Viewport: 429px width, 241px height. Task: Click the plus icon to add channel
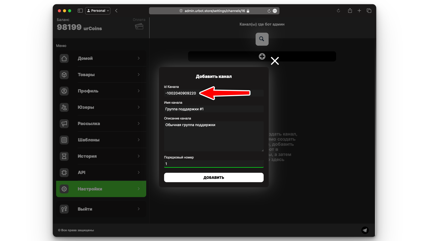[x=262, y=56]
